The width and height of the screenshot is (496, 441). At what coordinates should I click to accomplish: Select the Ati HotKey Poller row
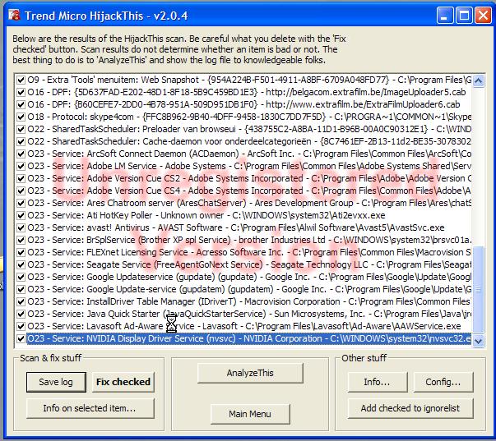pyautogui.click(x=206, y=215)
